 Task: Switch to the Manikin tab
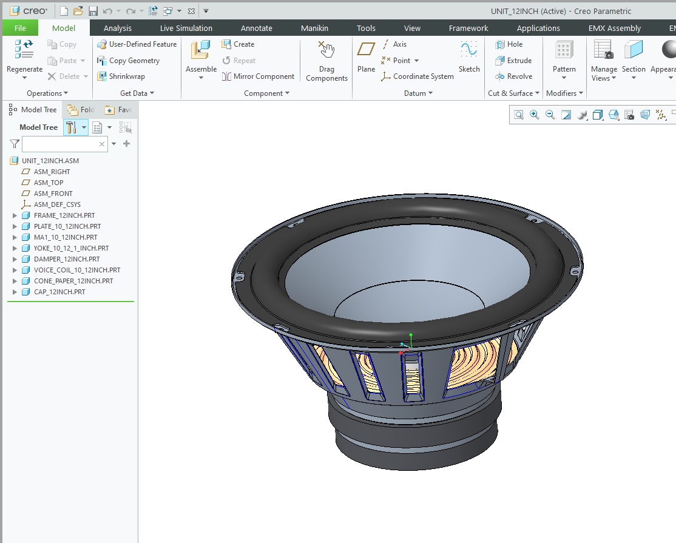tap(314, 28)
